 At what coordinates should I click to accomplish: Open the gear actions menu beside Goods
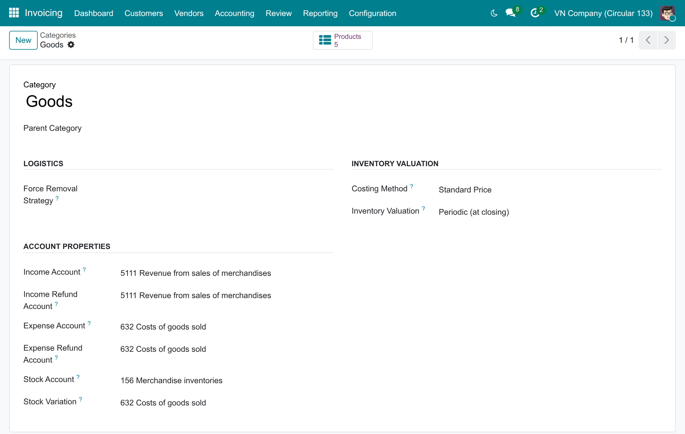tap(71, 45)
